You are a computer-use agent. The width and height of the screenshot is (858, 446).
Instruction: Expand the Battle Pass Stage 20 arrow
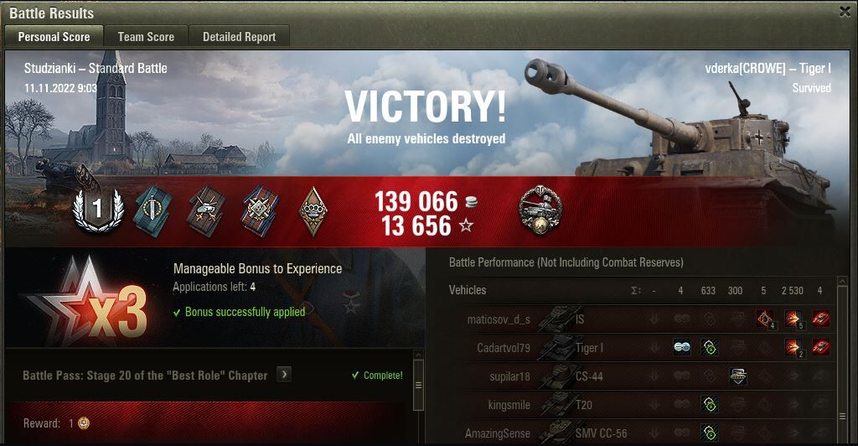click(283, 375)
